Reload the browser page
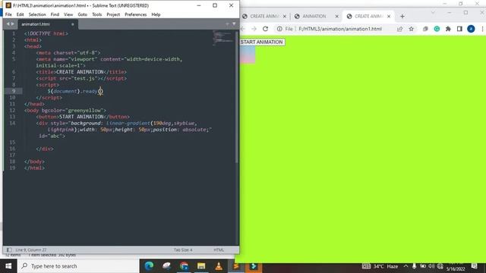The height and width of the screenshot is (273, 486). click(265, 29)
